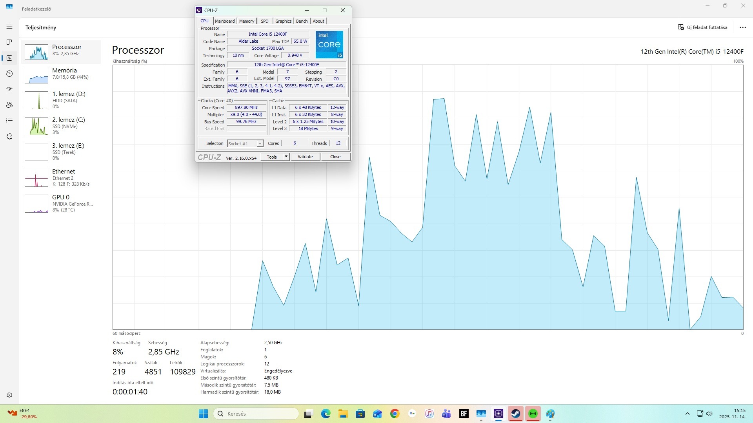753x423 pixels.
Task: Switch to Bench tab in CPU-Z
Action: [302, 21]
